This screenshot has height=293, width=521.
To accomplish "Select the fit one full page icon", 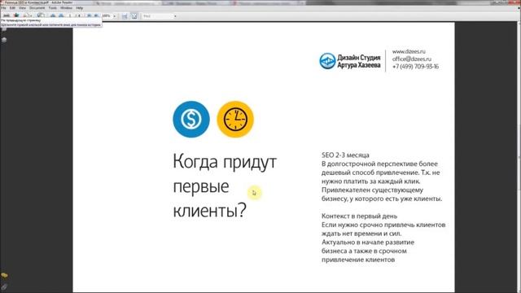I will click(x=134, y=16).
